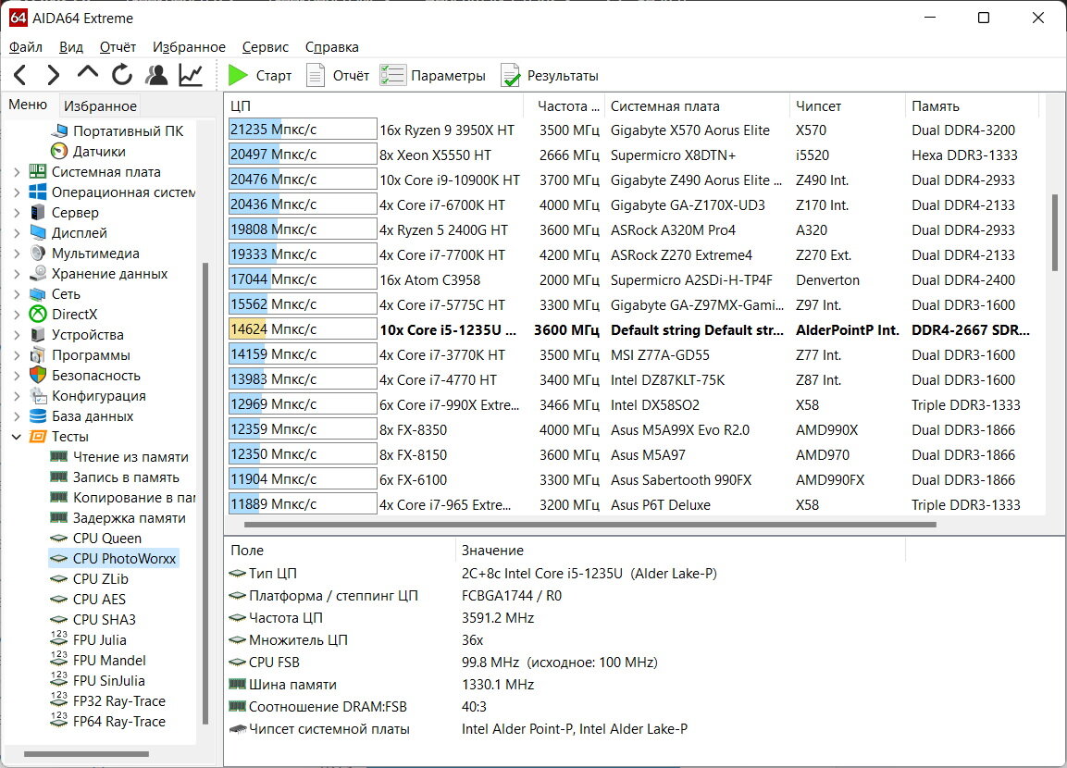The width and height of the screenshot is (1067, 768).
Task: Collapse the Тесты tree node
Action: click(x=17, y=437)
